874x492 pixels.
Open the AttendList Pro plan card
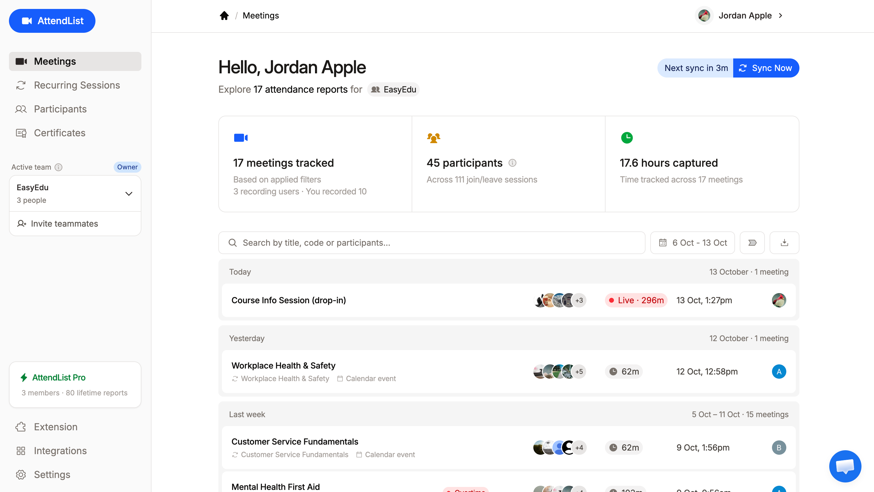[75, 385]
